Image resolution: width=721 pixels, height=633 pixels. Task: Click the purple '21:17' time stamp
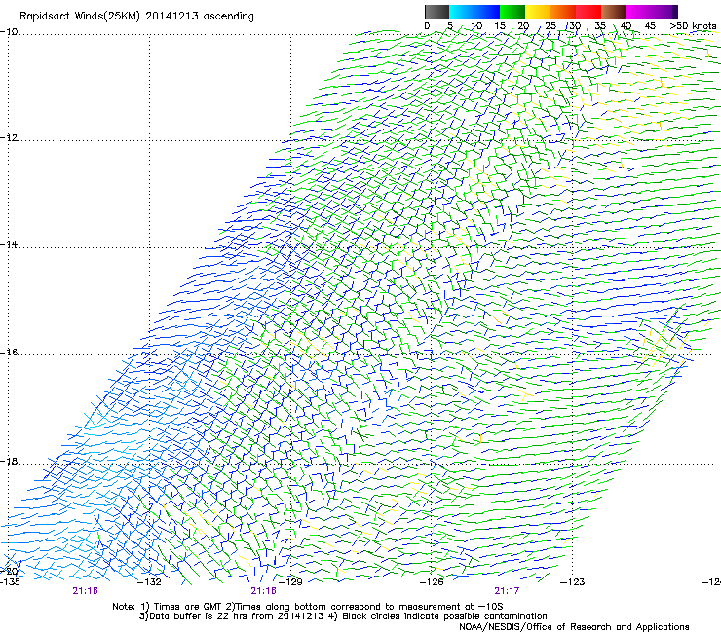pyautogui.click(x=507, y=591)
